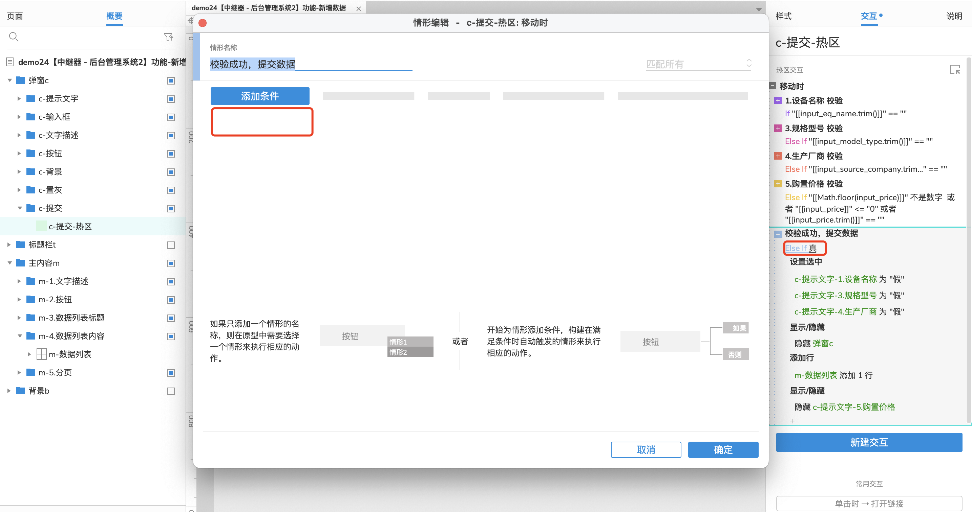Collapse the m-4.数据列表内容 tree node
The height and width of the screenshot is (512, 972).
tap(20, 336)
